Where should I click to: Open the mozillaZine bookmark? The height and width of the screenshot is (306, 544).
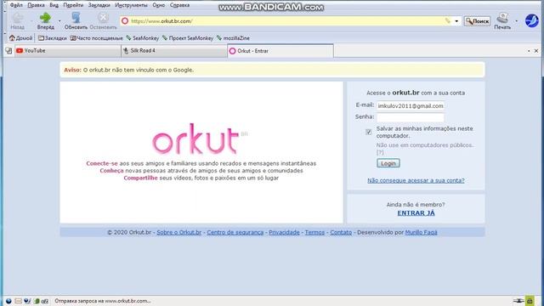(233, 38)
